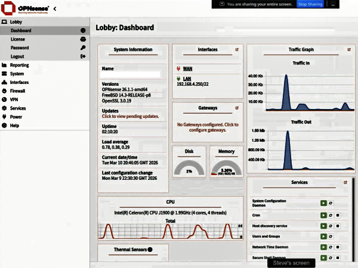Restart the Host discovery service
This screenshot has width=358, height=268.
point(331,226)
